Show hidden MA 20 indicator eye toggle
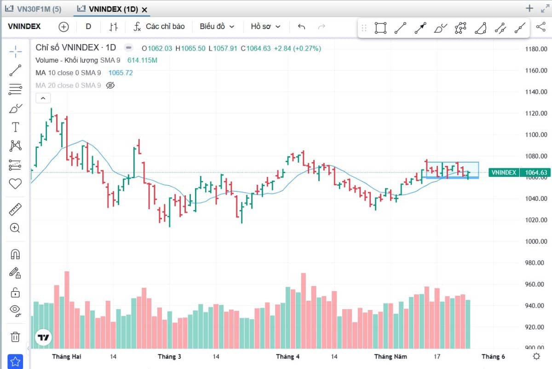This screenshot has width=552, height=369. point(110,85)
